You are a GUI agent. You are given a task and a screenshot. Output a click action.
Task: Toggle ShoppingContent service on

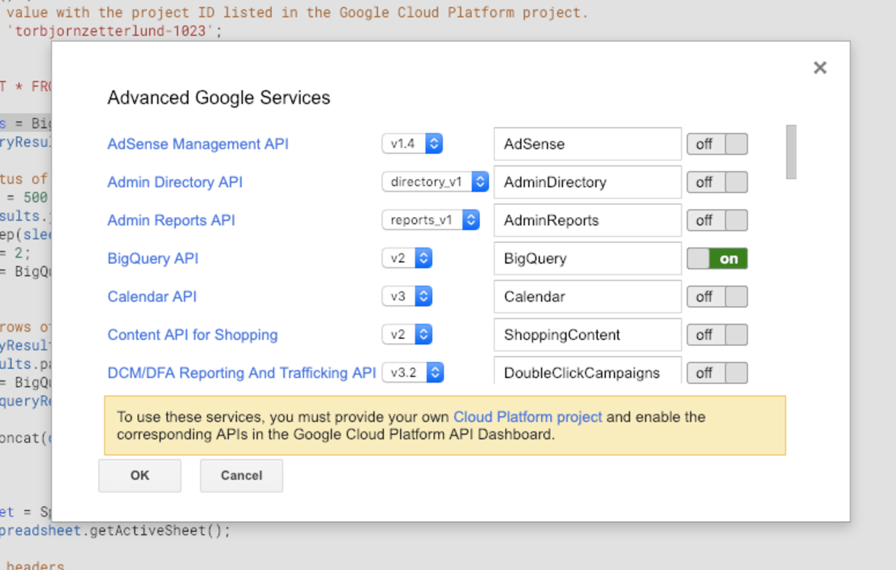717,335
